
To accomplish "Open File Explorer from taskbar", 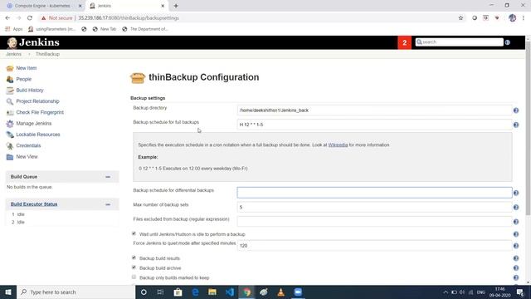I will coord(212,292).
